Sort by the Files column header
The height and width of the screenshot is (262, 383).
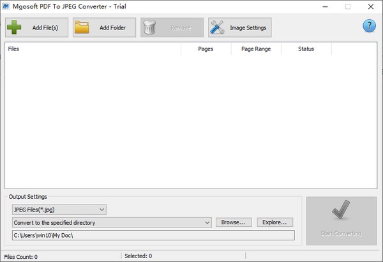[x=93, y=49]
